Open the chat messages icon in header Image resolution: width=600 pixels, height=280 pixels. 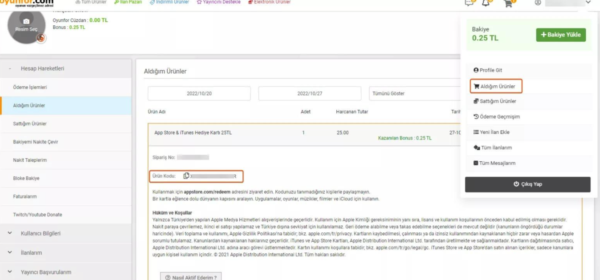[x=469, y=3]
